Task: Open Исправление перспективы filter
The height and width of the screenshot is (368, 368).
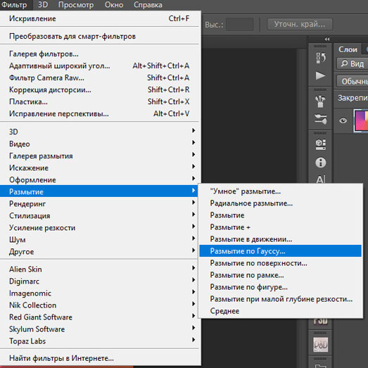Action: pos(99,113)
